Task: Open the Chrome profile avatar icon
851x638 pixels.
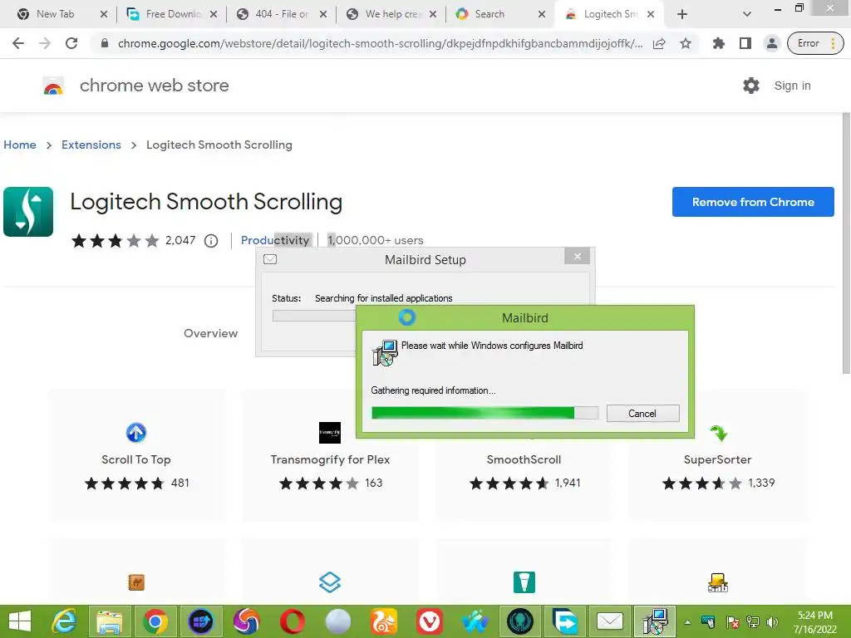Action: [x=771, y=43]
